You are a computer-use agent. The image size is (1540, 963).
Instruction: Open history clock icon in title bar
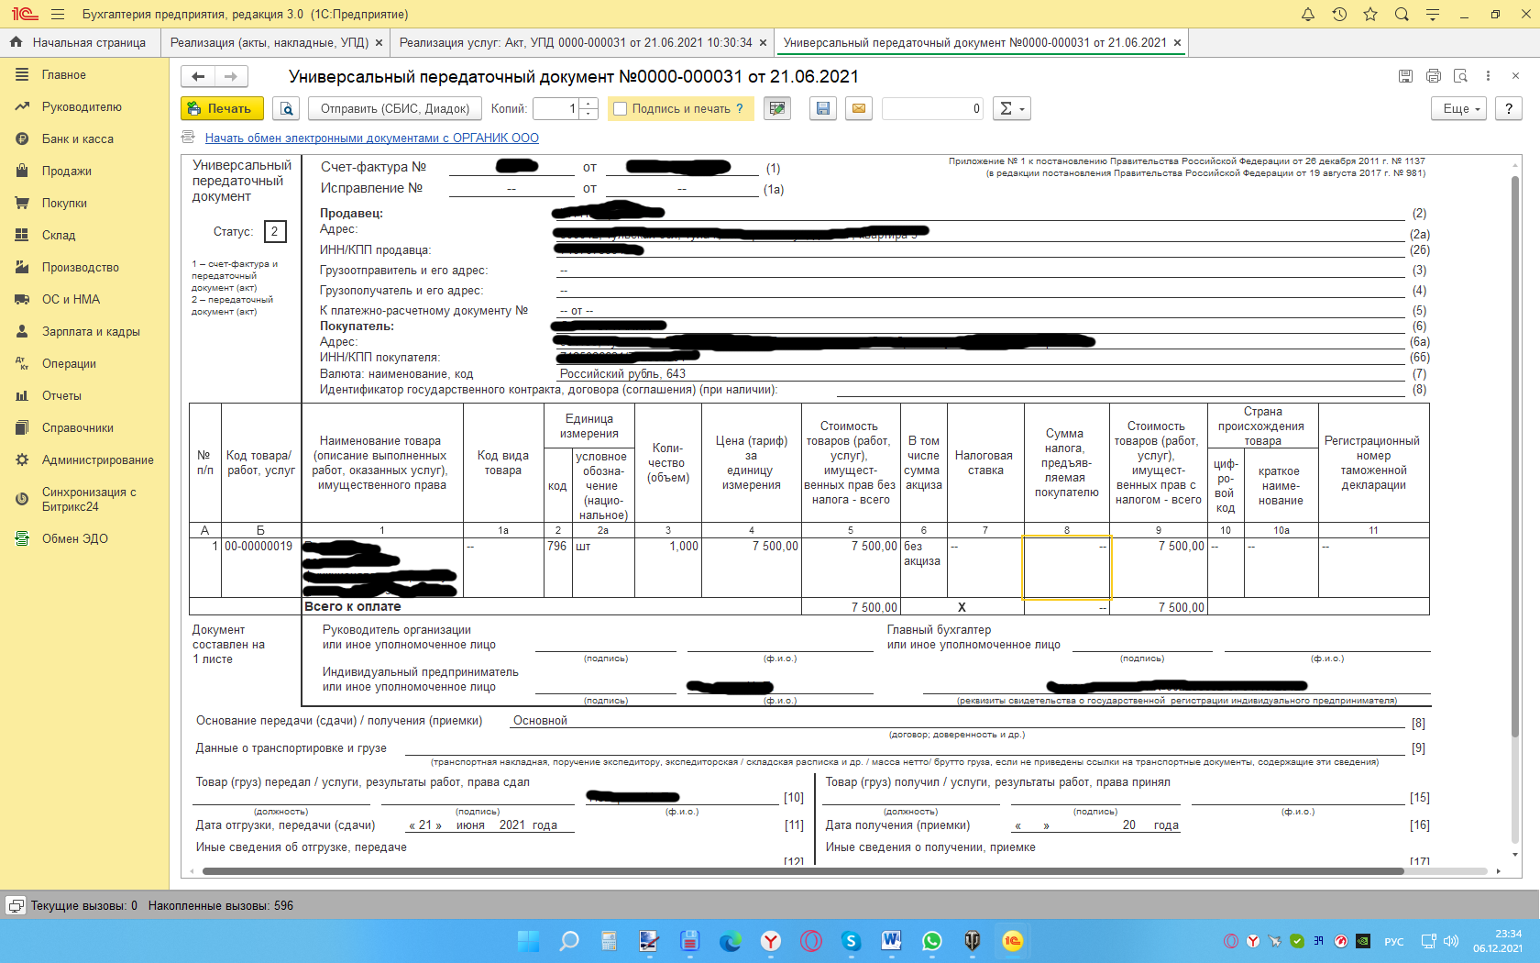[x=1339, y=15]
